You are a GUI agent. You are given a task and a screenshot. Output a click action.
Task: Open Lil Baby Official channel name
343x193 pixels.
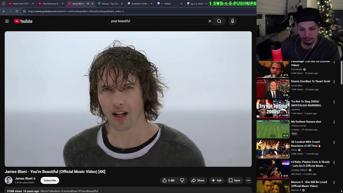pyautogui.click(x=299, y=170)
